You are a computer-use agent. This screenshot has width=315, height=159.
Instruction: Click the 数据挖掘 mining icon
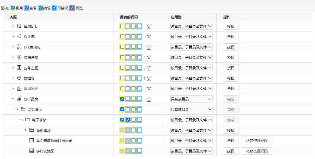click(x=19, y=89)
